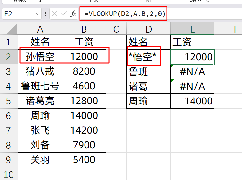
Task: Select row 7 header
Action: (x=9, y=130)
